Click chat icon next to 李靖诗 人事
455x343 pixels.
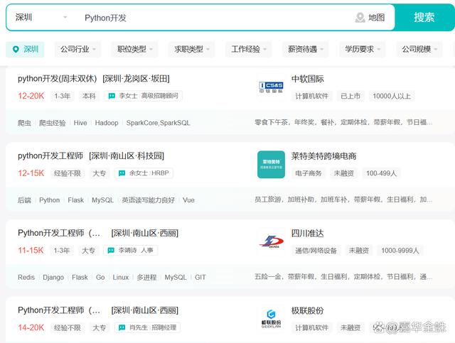(x=111, y=251)
